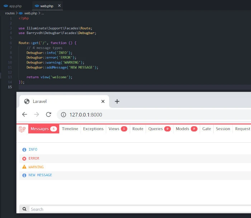Click the browser reload icon
The height and width of the screenshot is (218, 251).
[48, 114]
